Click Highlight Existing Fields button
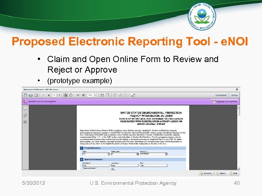The height and width of the screenshot is (196, 262). click(225, 102)
